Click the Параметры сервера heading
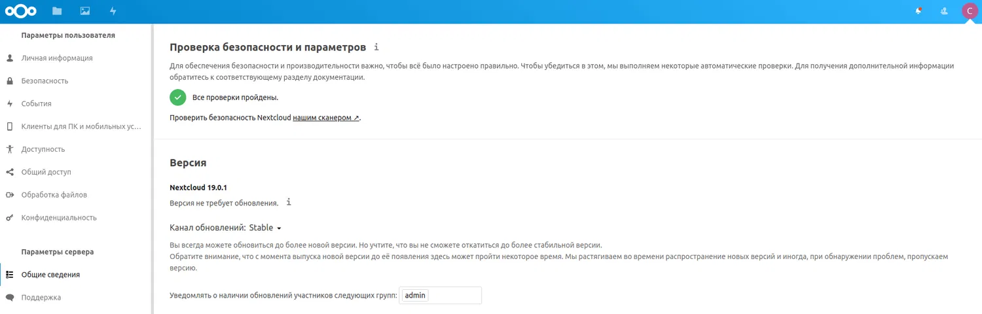 pyautogui.click(x=58, y=252)
